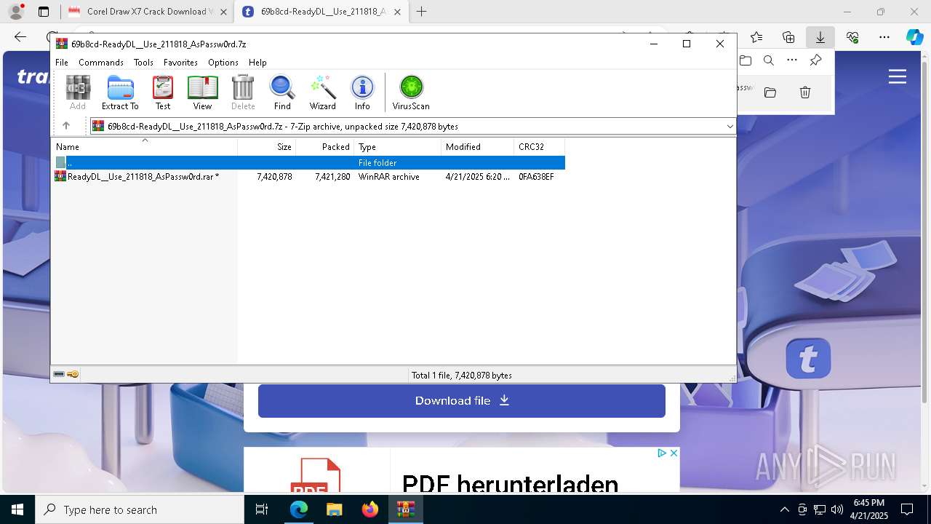This screenshot has height=524, width=931.
Task: Open ad choices info icon
Action: coord(662,453)
